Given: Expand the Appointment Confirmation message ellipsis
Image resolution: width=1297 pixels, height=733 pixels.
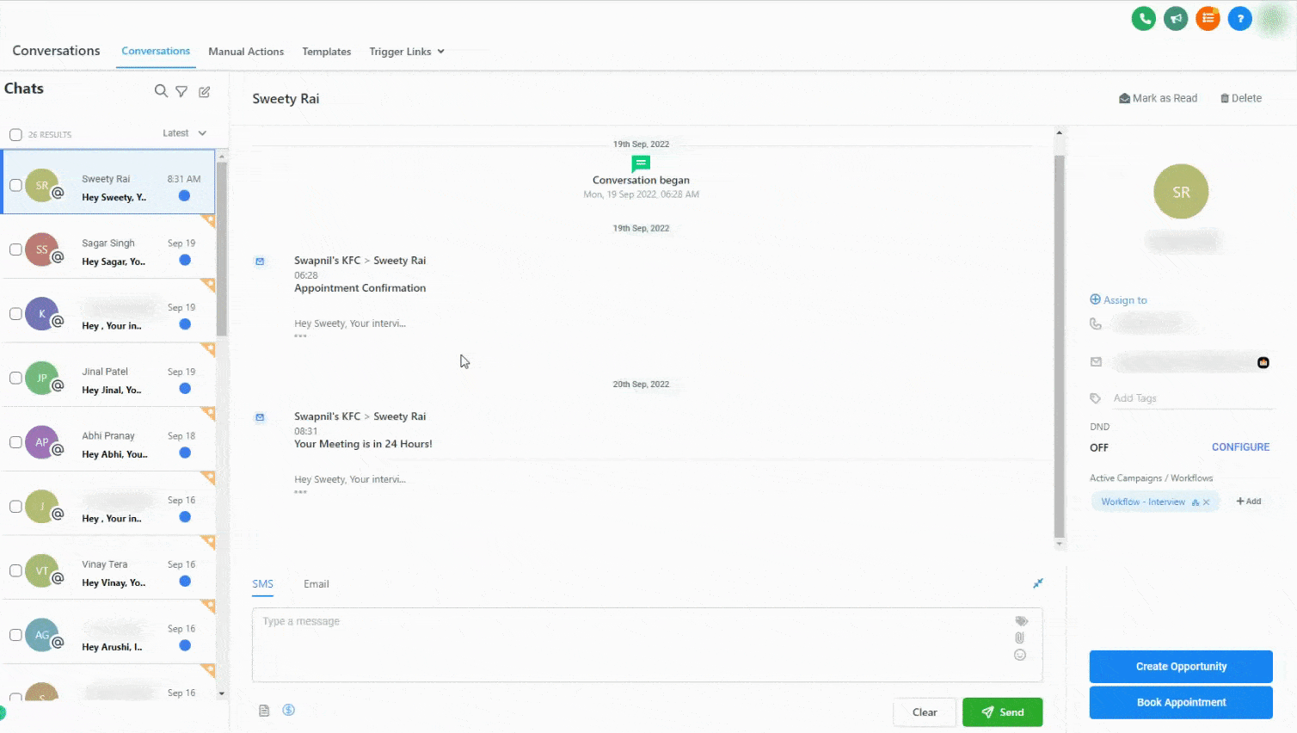Looking at the screenshot, I should [x=300, y=336].
